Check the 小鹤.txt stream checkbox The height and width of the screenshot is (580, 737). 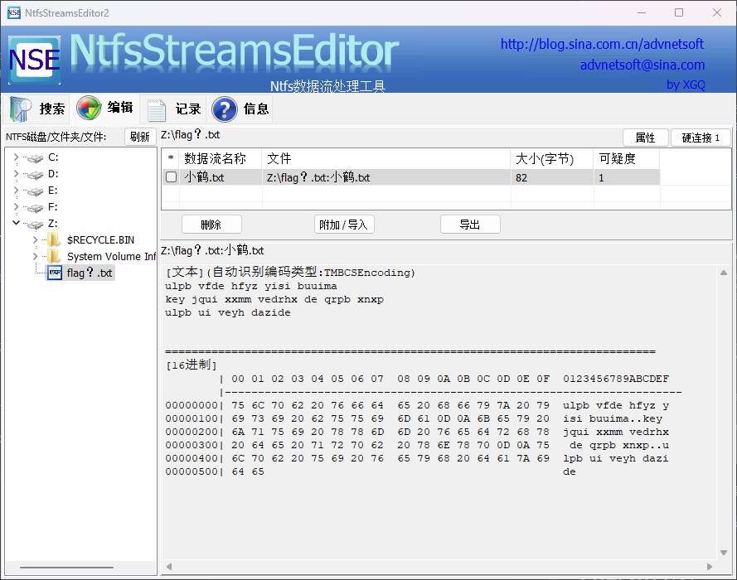[171, 177]
